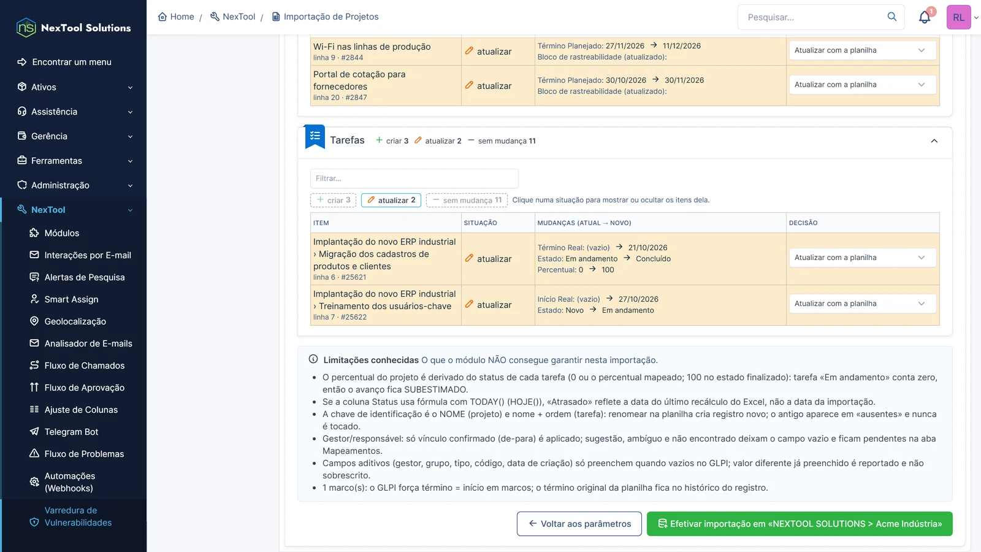
Task: Expand the Ativos sidebar menu
Action: pos(74,87)
